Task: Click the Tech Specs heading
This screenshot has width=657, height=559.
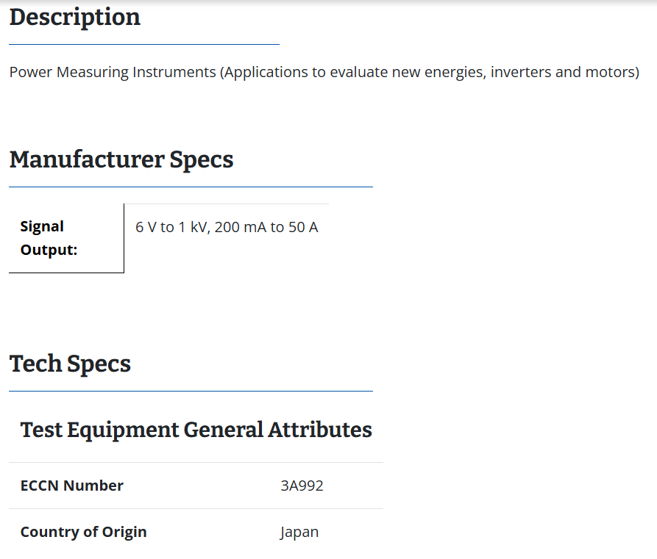Action: click(x=70, y=364)
